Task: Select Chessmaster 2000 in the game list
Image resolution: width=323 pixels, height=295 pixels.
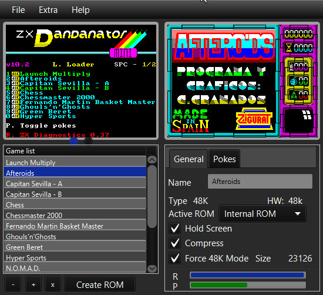Action: click(75, 215)
